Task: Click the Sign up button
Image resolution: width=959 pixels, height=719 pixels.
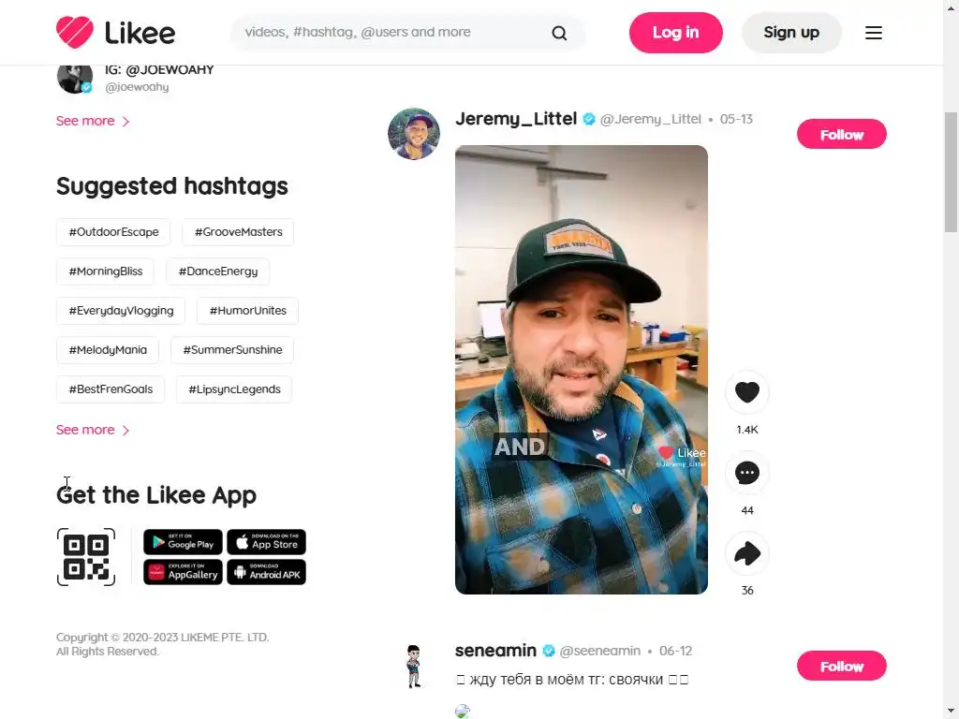Action: (x=791, y=33)
